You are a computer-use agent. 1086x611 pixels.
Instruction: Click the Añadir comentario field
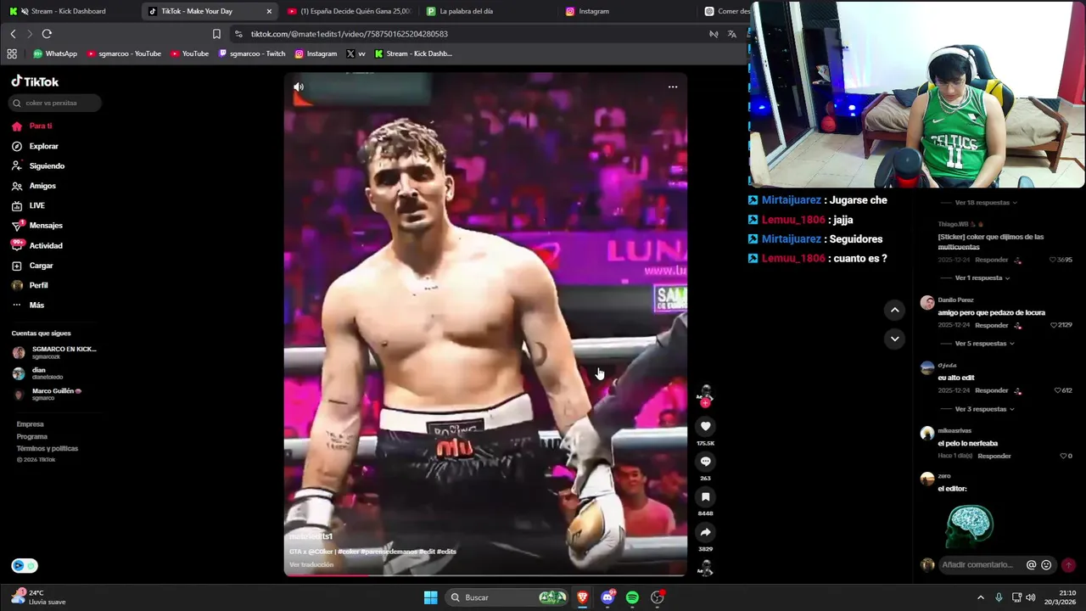coord(977,565)
